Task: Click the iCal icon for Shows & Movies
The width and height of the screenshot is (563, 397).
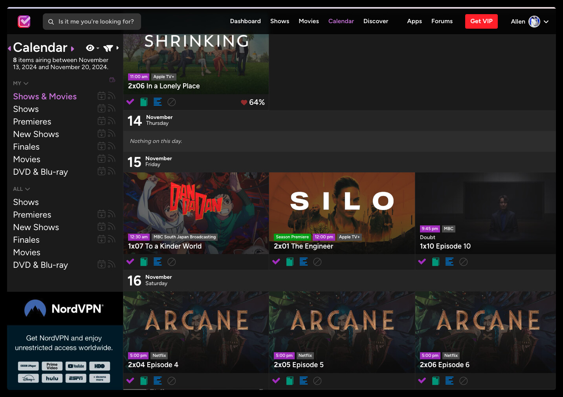Action: click(x=101, y=96)
